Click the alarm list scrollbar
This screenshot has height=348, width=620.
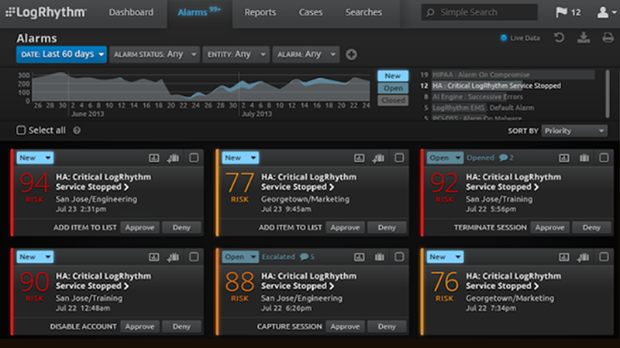coord(608,94)
